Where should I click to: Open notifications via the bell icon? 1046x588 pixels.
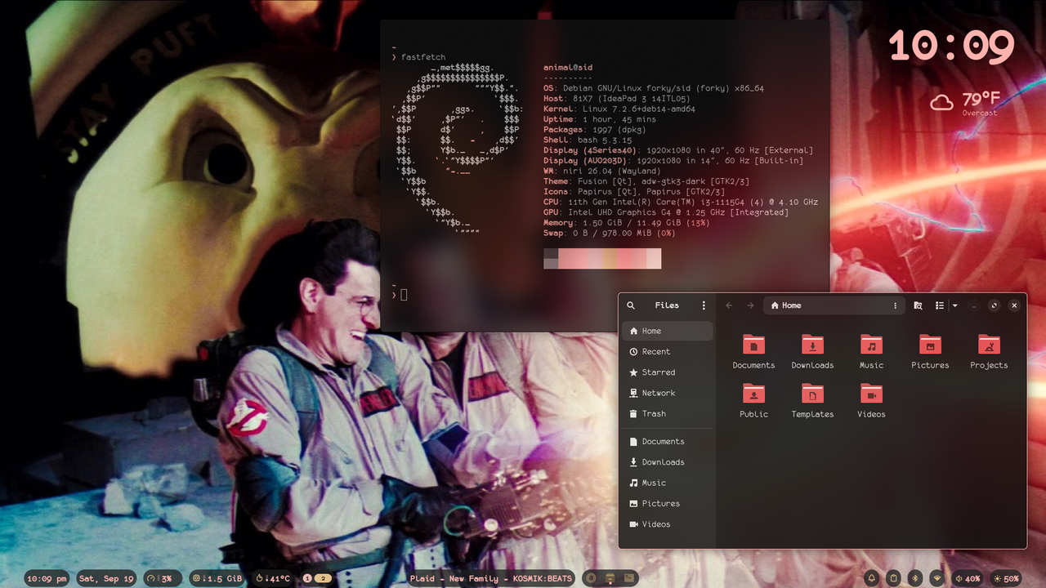coord(872,578)
